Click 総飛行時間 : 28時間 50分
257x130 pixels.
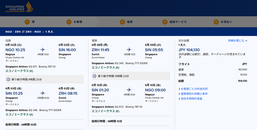[21, 125]
